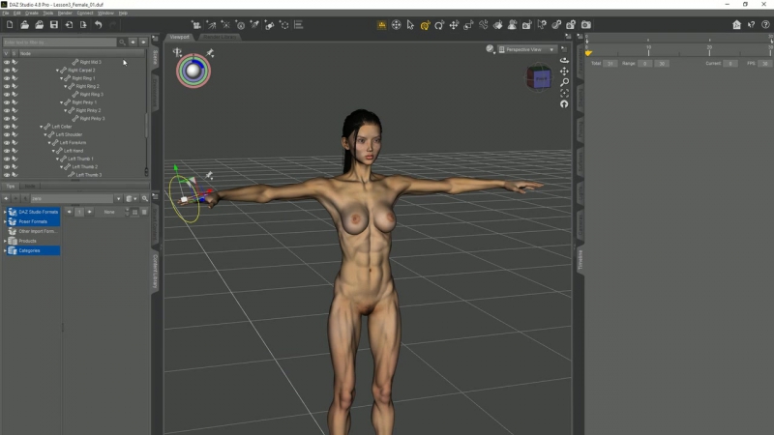Open the Render menu
The width and height of the screenshot is (774, 435).
(65, 13)
